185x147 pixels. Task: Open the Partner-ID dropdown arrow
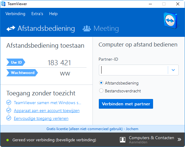(x=173, y=70)
